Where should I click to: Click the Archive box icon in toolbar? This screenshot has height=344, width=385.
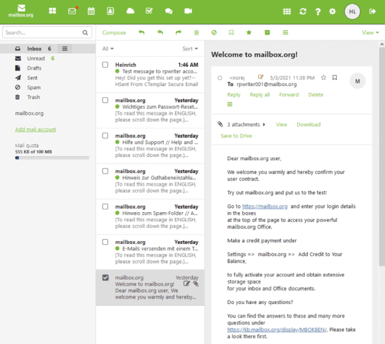[267, 32]
